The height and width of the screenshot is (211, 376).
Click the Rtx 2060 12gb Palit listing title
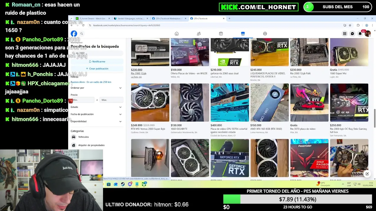click(x=300, y=74)
